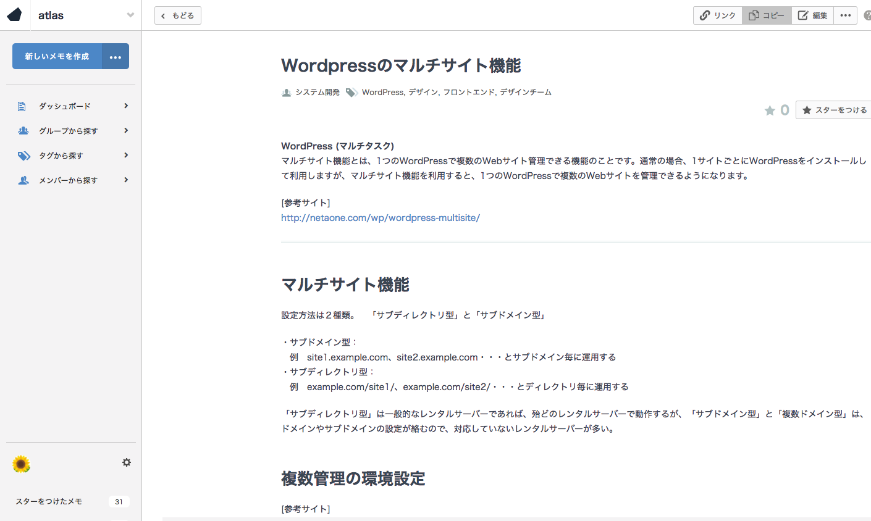This screenshot has height=521, width=871.
Task: Click the ・サブディレクトリ型： line
Action: pyautogui.click(x=328, y=372)
